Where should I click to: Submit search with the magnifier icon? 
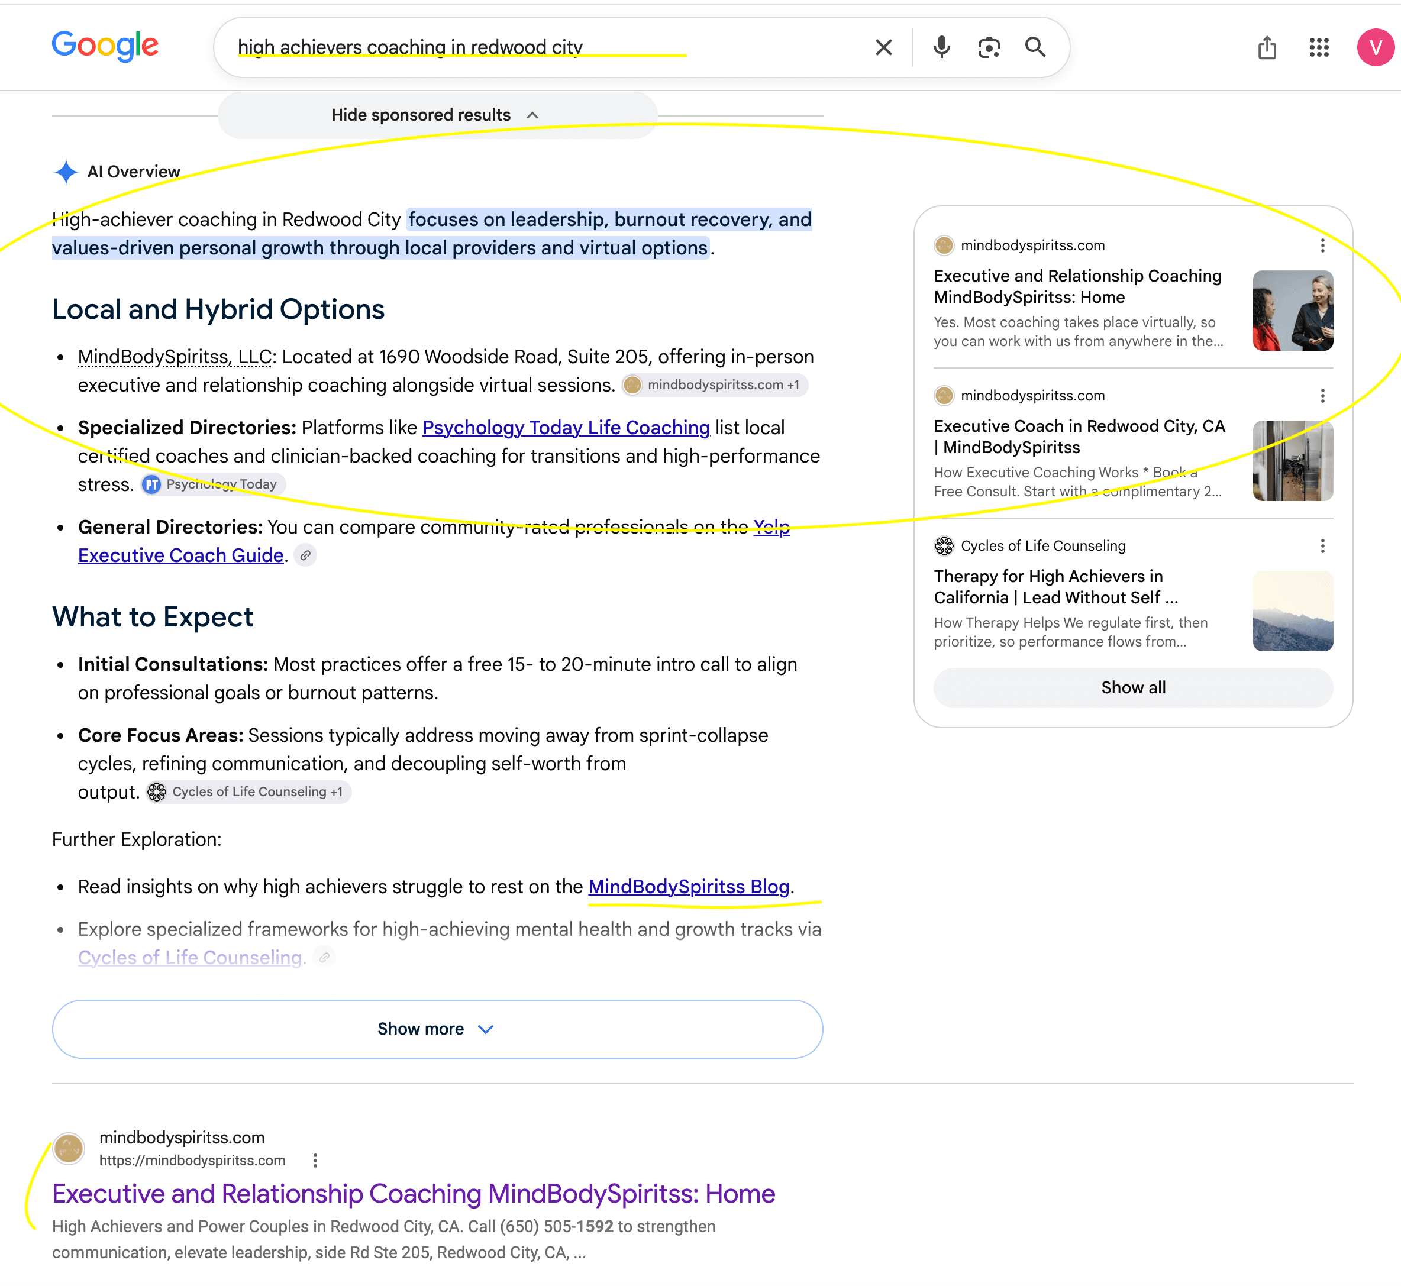(1035, 47)
